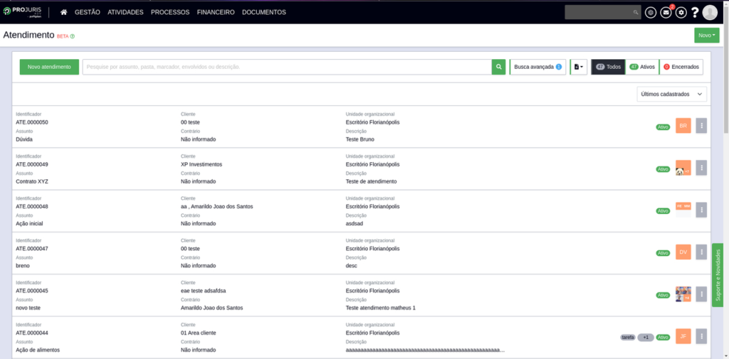
Task: Open the three-dot menu for ATE.0000050
Action: (701, 126)
